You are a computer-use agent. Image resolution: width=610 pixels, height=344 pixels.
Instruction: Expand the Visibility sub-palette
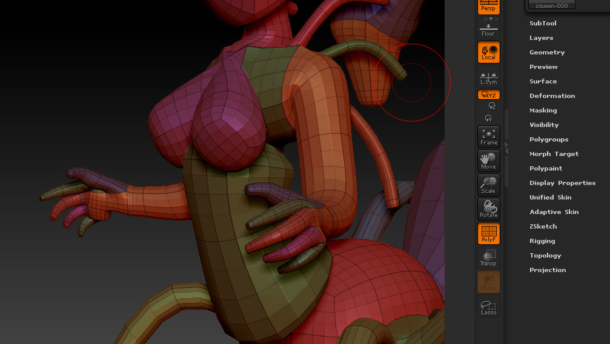click(544, 125)
